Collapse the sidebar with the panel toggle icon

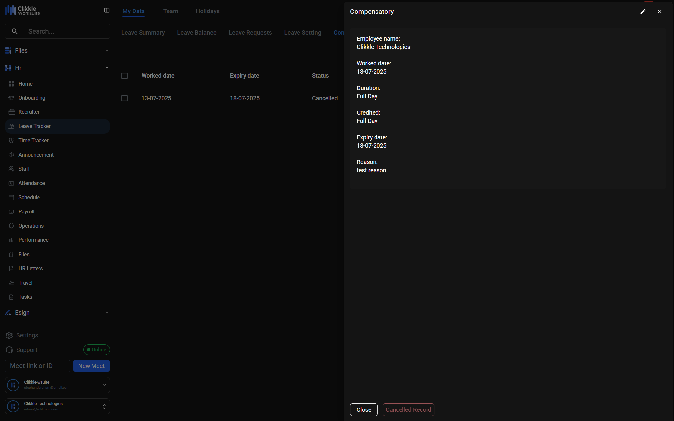107,11
